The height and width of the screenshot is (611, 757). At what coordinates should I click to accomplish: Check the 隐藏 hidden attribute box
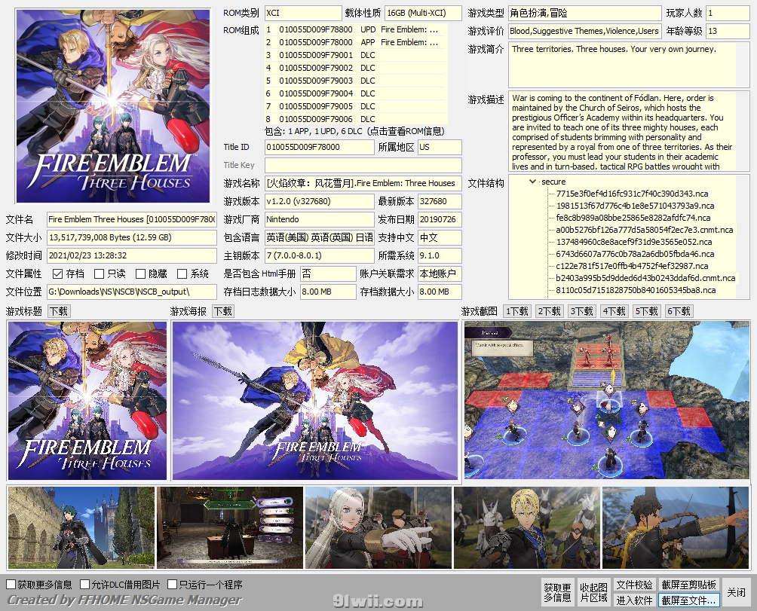click(x=140, y=274)
